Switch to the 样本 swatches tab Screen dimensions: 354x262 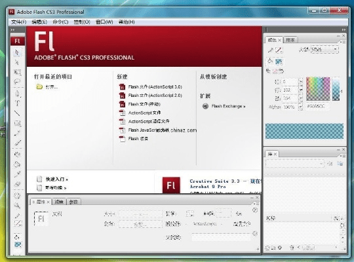(290, 40)
